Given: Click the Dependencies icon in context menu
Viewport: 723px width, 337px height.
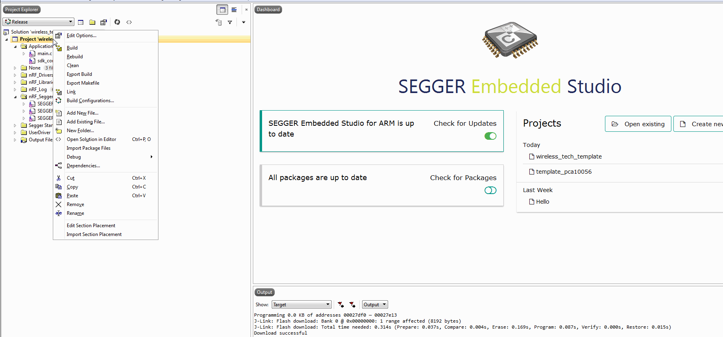Looking at the screenshot, I should pyautogui.click(x=58, y=166).
